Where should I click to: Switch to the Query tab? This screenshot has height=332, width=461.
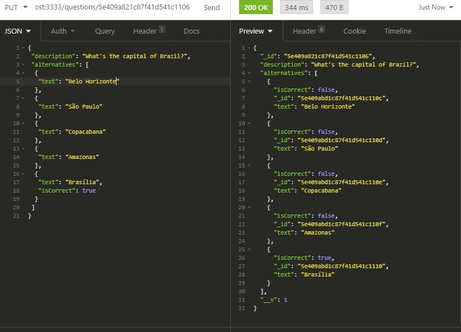(105, 31)
